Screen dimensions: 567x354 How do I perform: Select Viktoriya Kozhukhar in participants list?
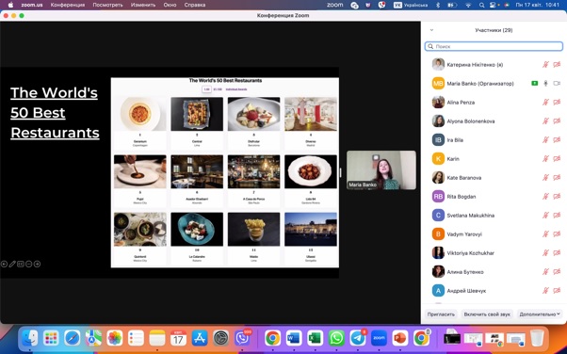pyautogui.click(x=494, y=252)
